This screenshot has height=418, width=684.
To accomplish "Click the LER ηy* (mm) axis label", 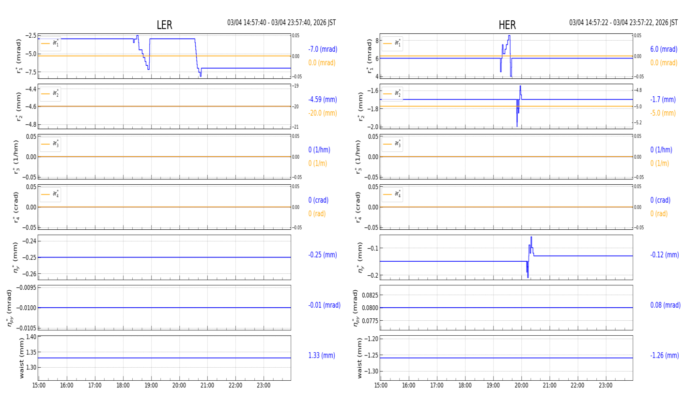I will click(16, 257).
